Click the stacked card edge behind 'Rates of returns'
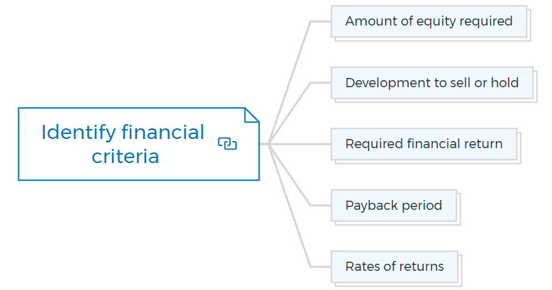Viewport: 552px width, 290px height. coord(460,271)
